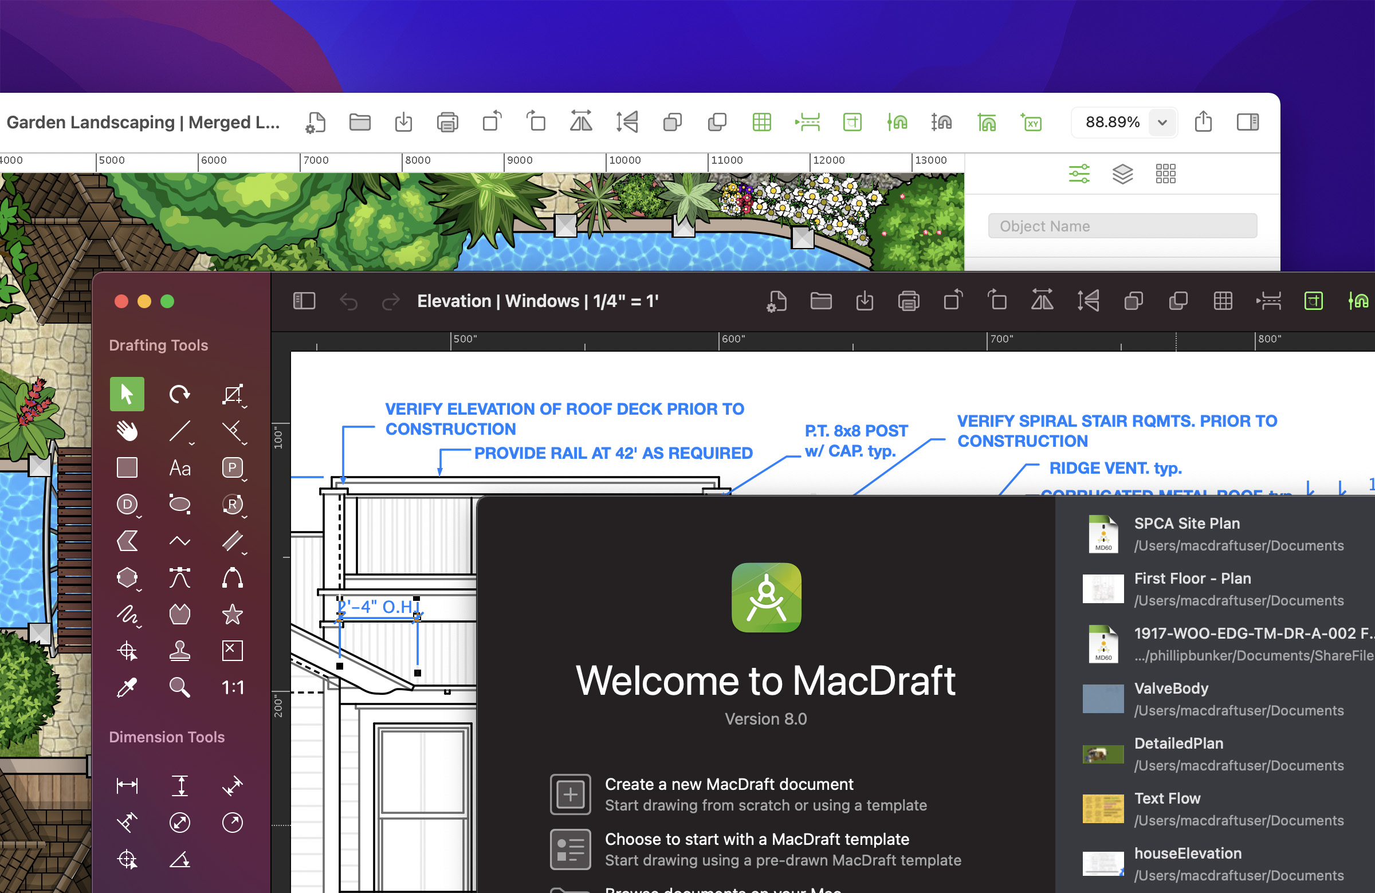Select the Pan hand tool
Screen dimensions: 1375x893
coord(126,430)
